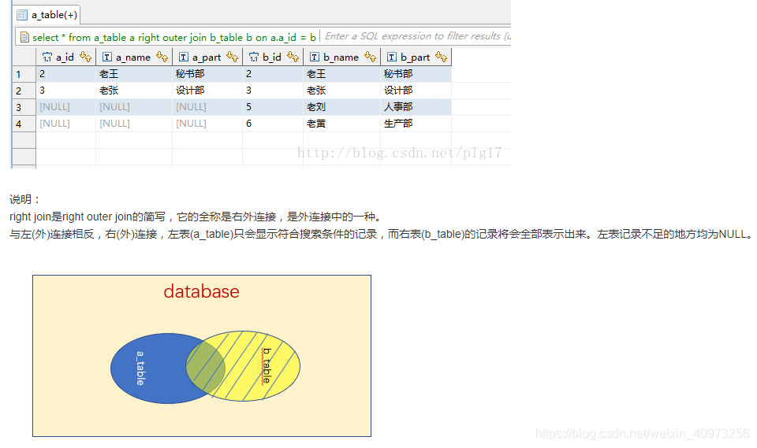Click the numeric type icon in a_id header
The width and height of the screenshot is (757, 448).
tap(47, 57)
